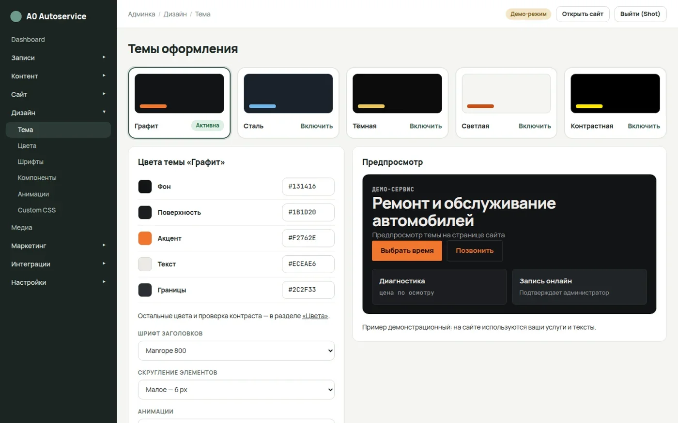Click the Открыть сайт button
The width and height of the screenshot is (678, 423).
pyautogui.click(x=583, y=14)
